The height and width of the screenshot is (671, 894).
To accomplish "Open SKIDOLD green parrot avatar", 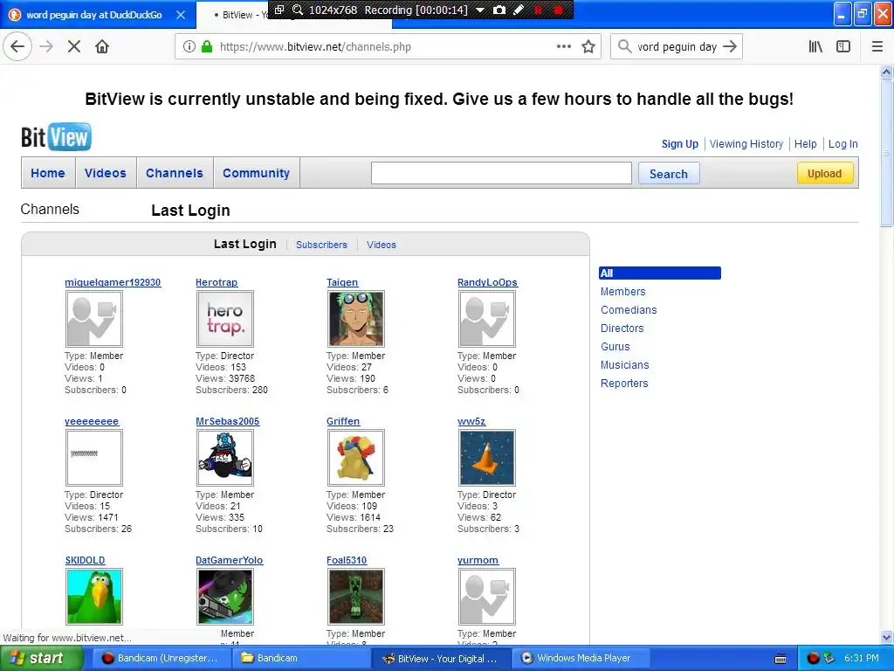I will (94, 597).
